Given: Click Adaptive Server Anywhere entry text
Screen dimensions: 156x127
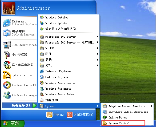Looking at the screenshot, I should coord(127,106).
